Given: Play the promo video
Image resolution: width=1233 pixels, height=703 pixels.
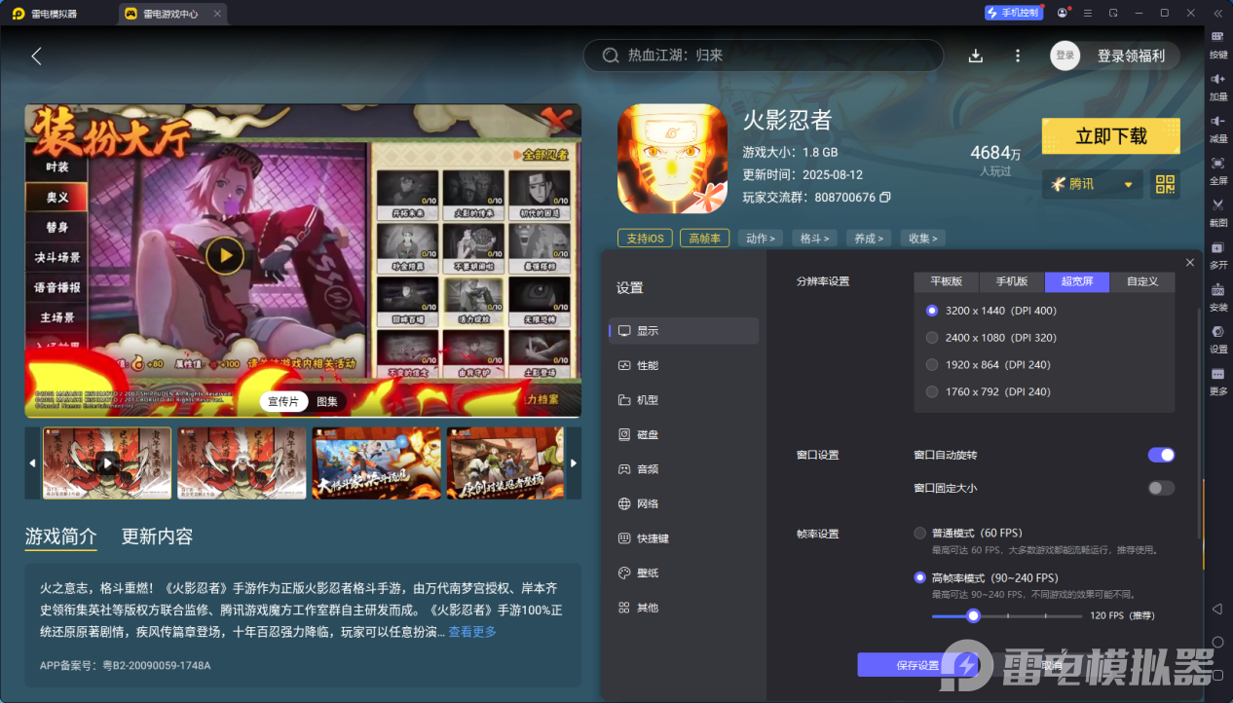Looking at the screenshot, I should [225, 256].
